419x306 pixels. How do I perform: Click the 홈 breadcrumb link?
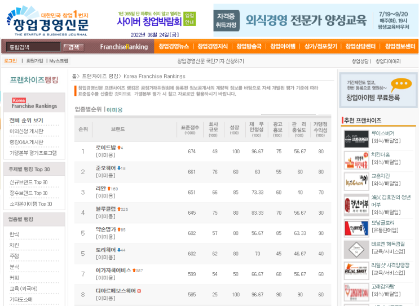[74, 76]
